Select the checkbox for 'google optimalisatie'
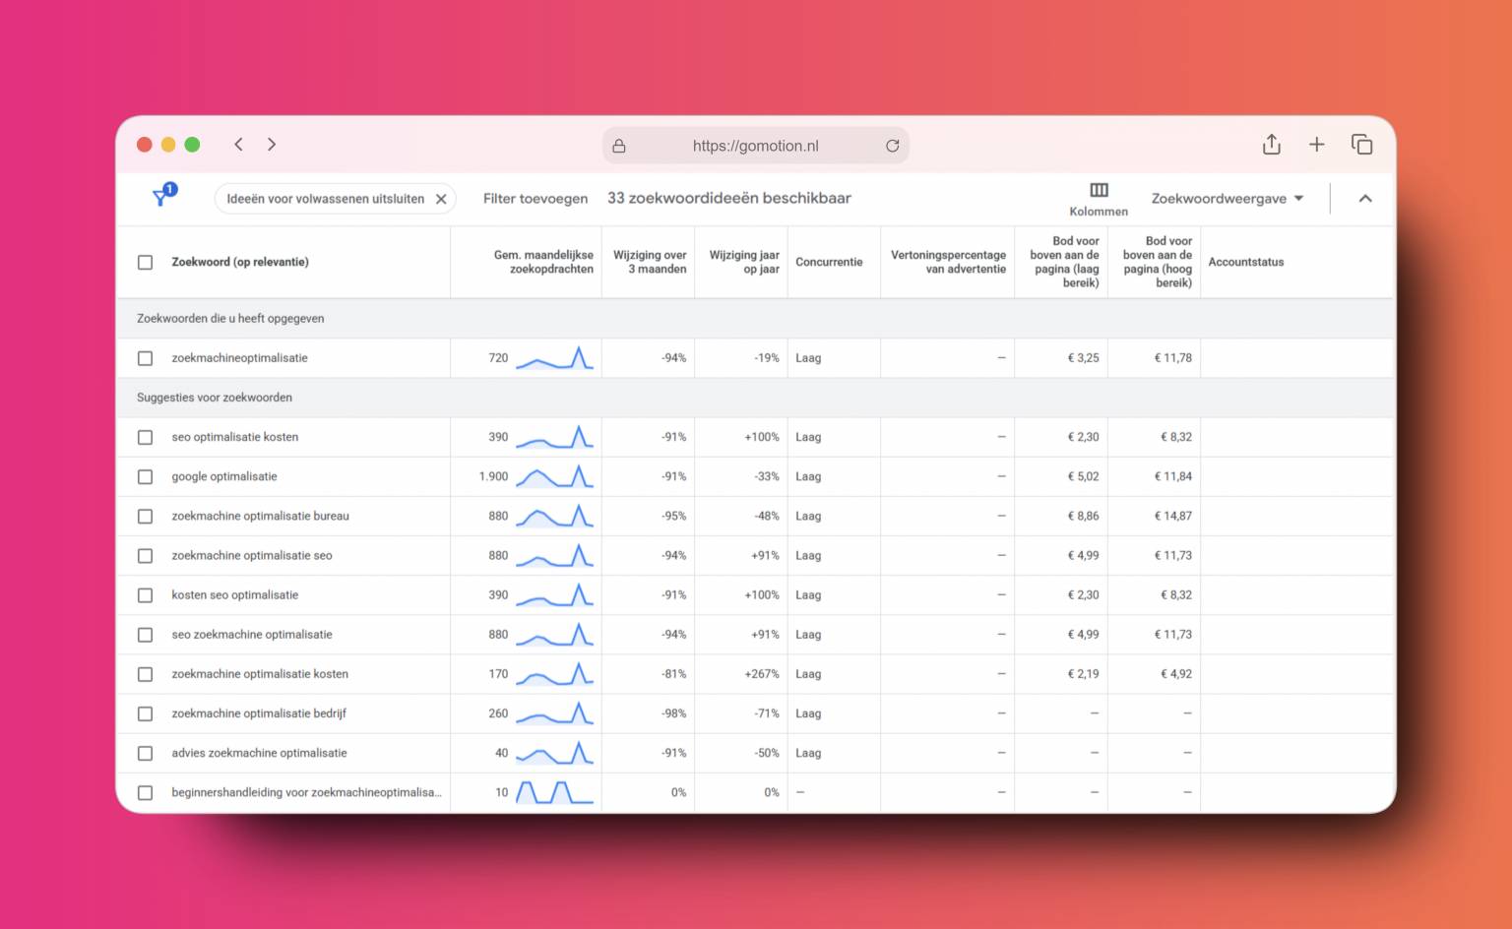The width and height of the screenshot is (1512, 929). [146, 476]
